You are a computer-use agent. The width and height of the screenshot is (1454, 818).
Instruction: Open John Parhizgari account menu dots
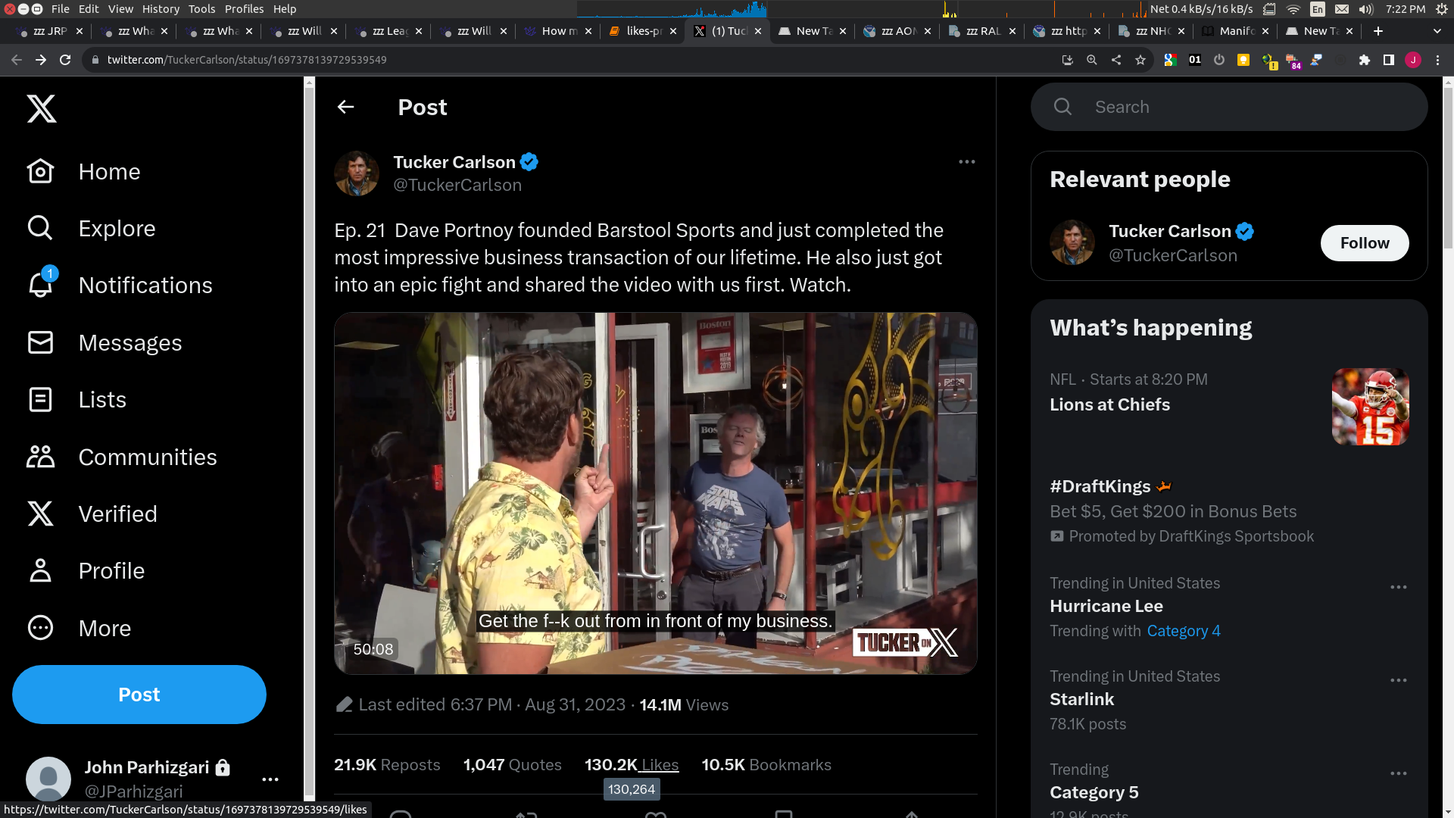pyautogui.click(x=270, y=779)
